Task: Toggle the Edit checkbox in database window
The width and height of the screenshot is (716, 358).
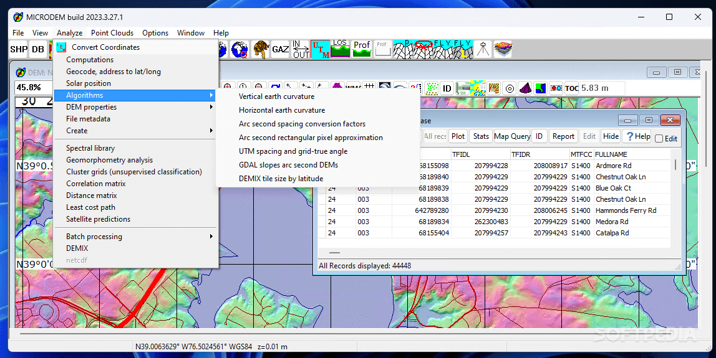Action: pos(659,139)
